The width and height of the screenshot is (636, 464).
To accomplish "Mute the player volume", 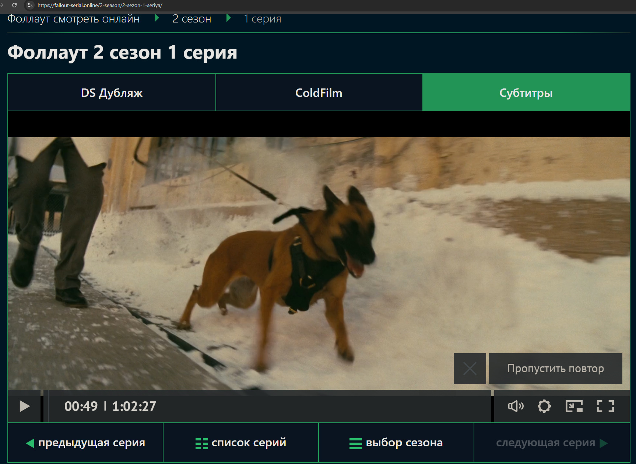I will (516, 406).
